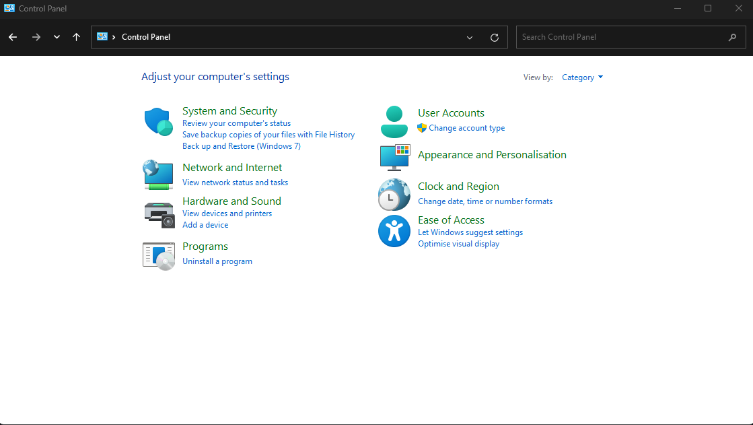Click the Control Panel title bar icon
The image size is (753, 425).
(x=9, y=8)
